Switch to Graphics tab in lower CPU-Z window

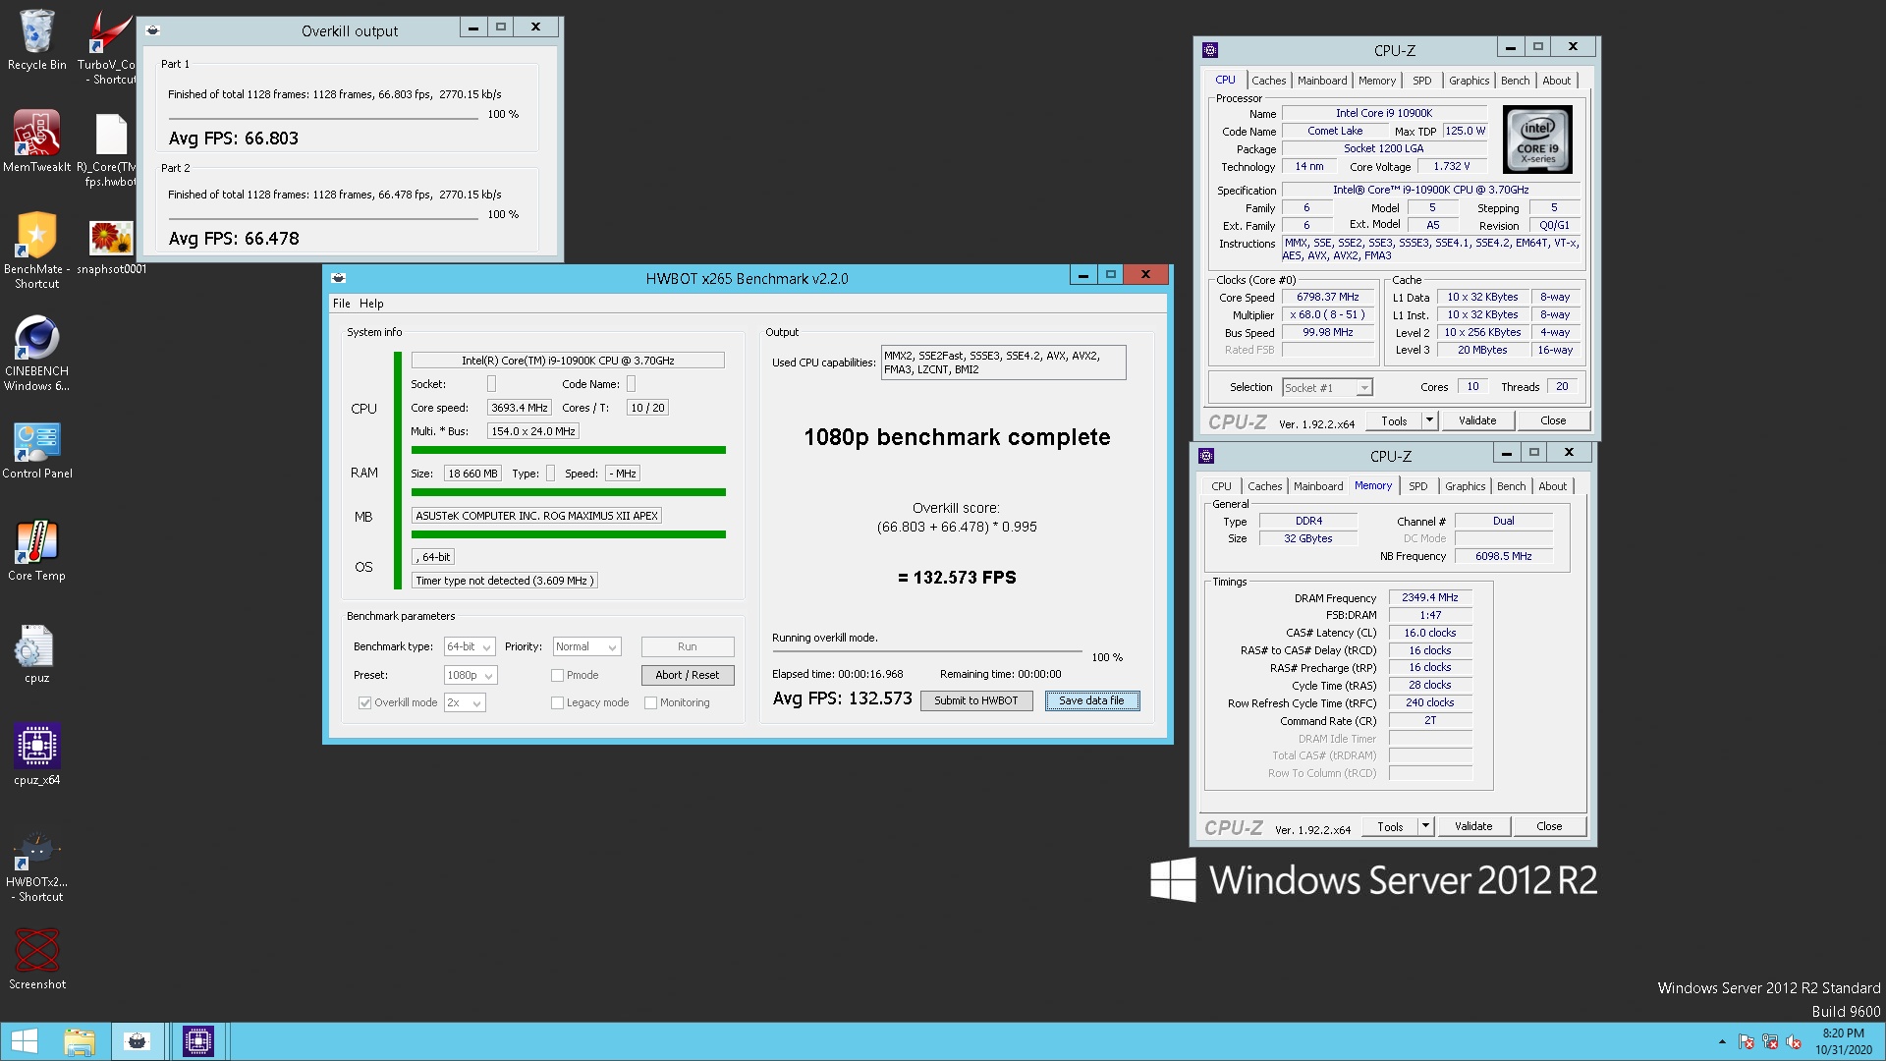[1465, 486]
